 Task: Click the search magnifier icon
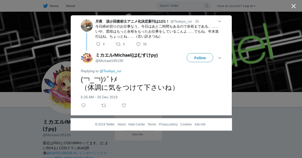(206, 6)
